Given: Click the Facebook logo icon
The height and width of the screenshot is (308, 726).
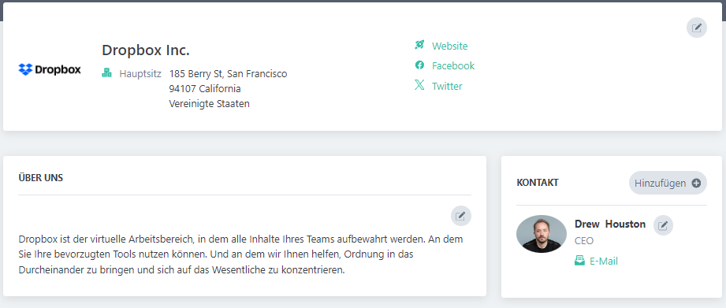Looking at the screenshot, I should click(419, 65).
